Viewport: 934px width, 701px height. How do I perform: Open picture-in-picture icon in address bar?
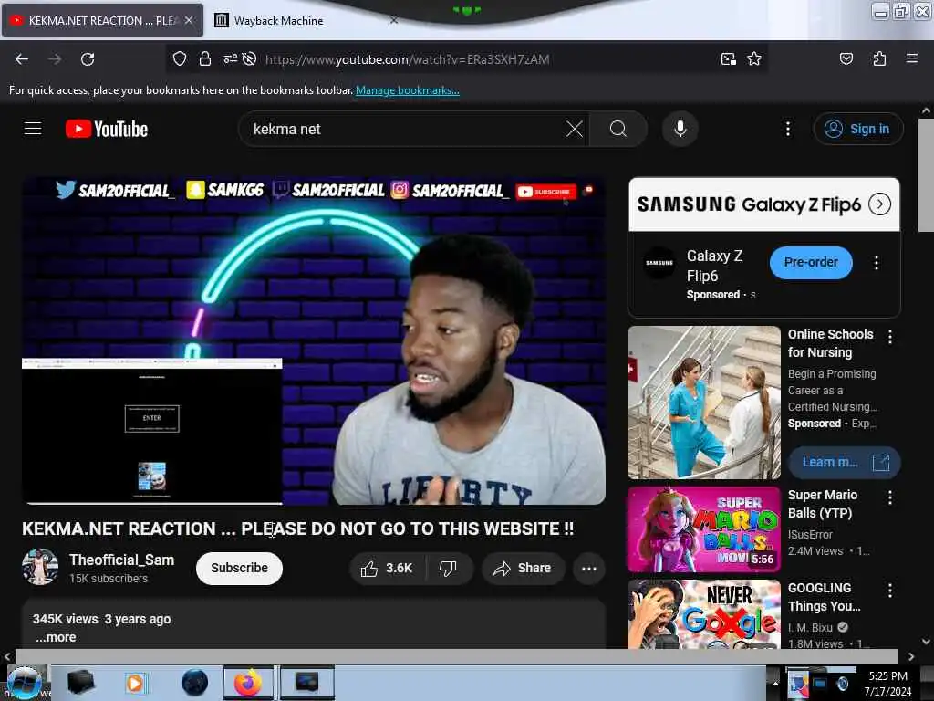[x=728, y=59]
